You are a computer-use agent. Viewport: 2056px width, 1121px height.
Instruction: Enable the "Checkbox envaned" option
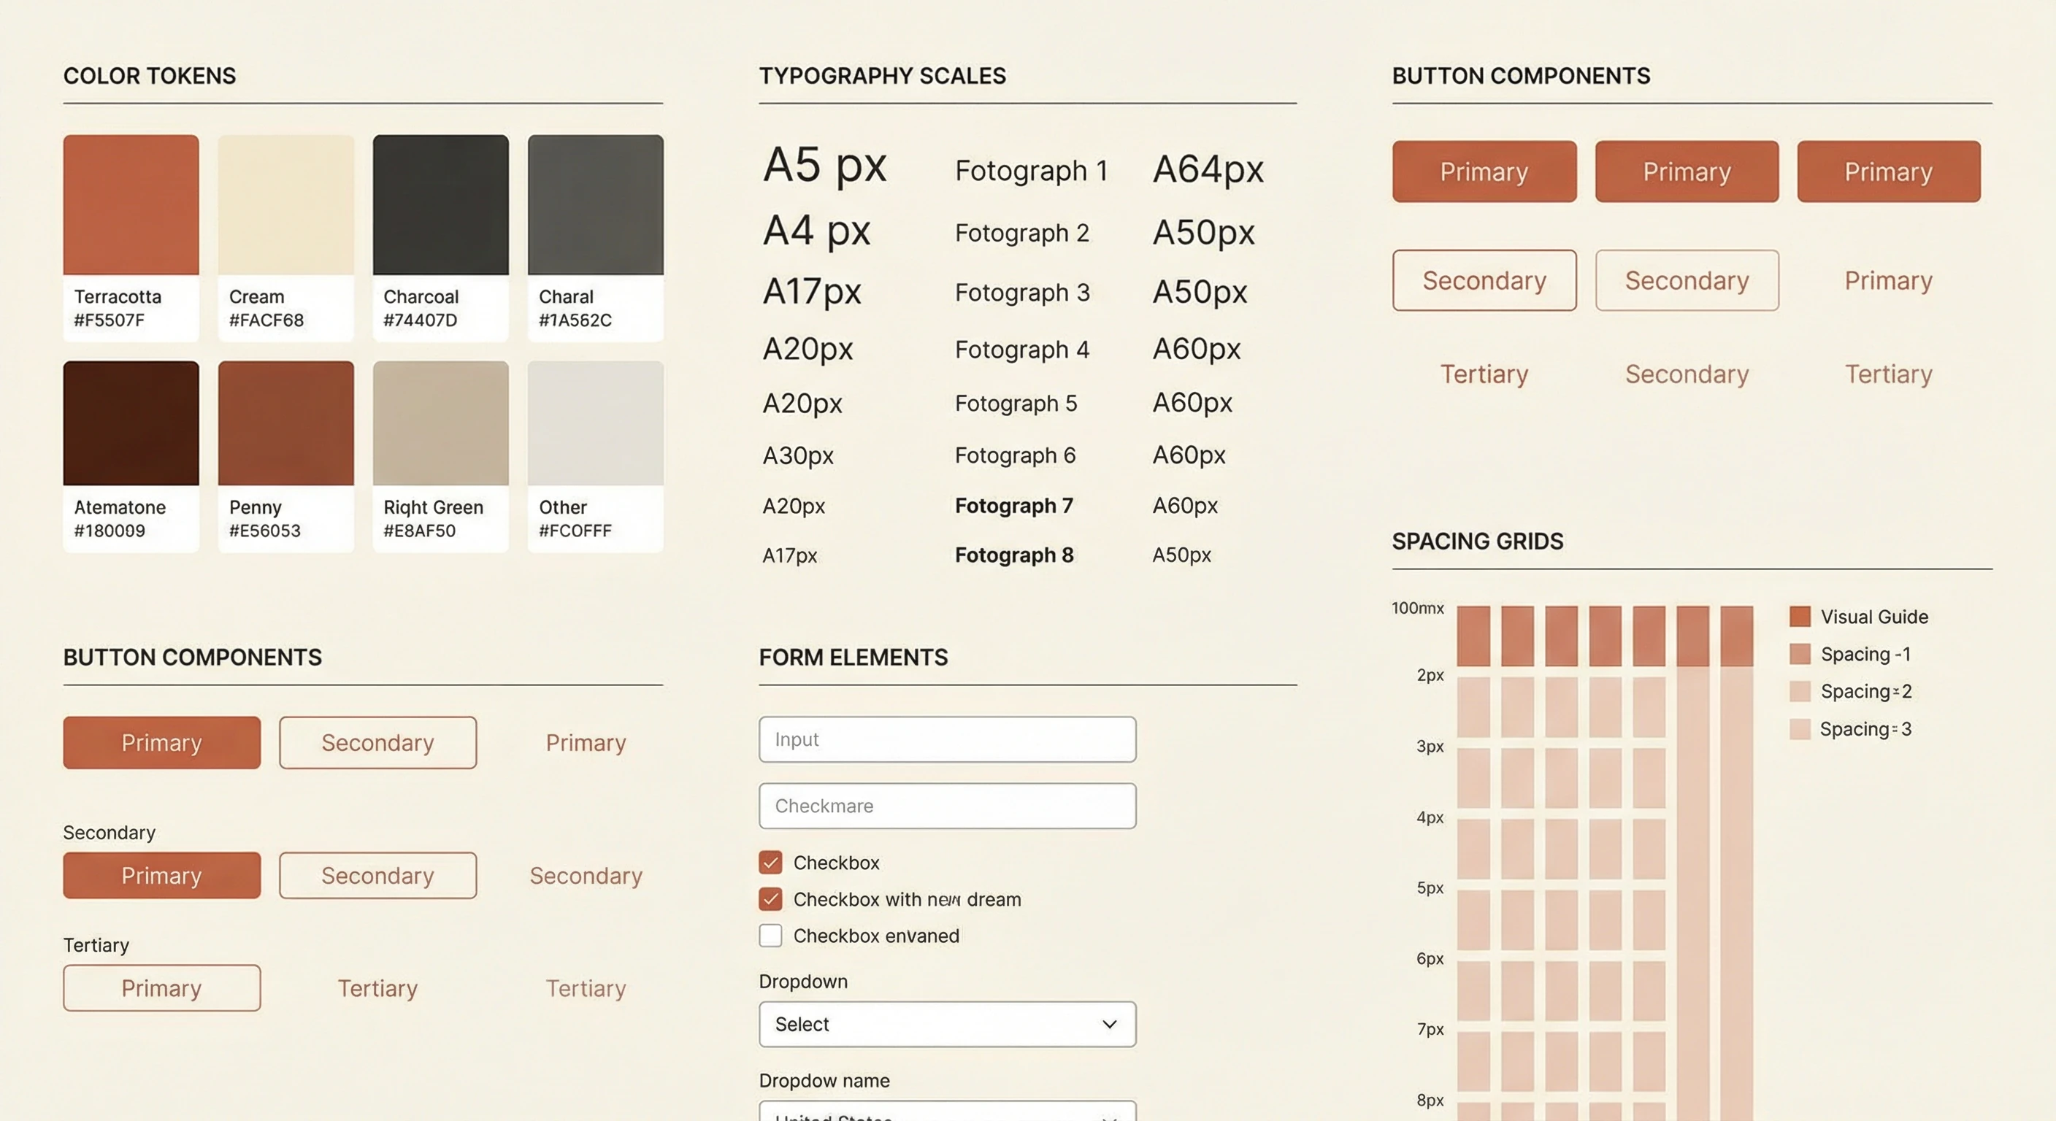click(770, 935)
